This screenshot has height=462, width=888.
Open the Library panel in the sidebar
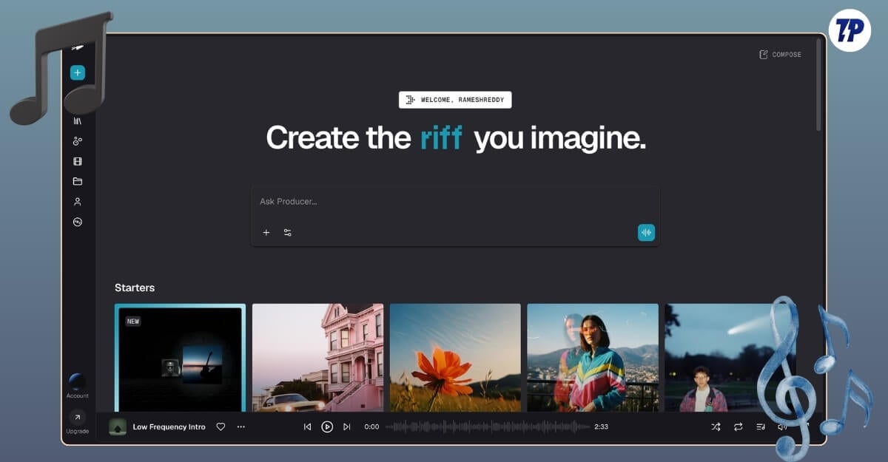[78, 120]
